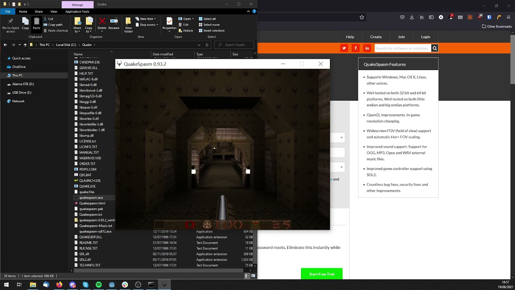Click Search Quake input box
515x290 pixels.
234,45
